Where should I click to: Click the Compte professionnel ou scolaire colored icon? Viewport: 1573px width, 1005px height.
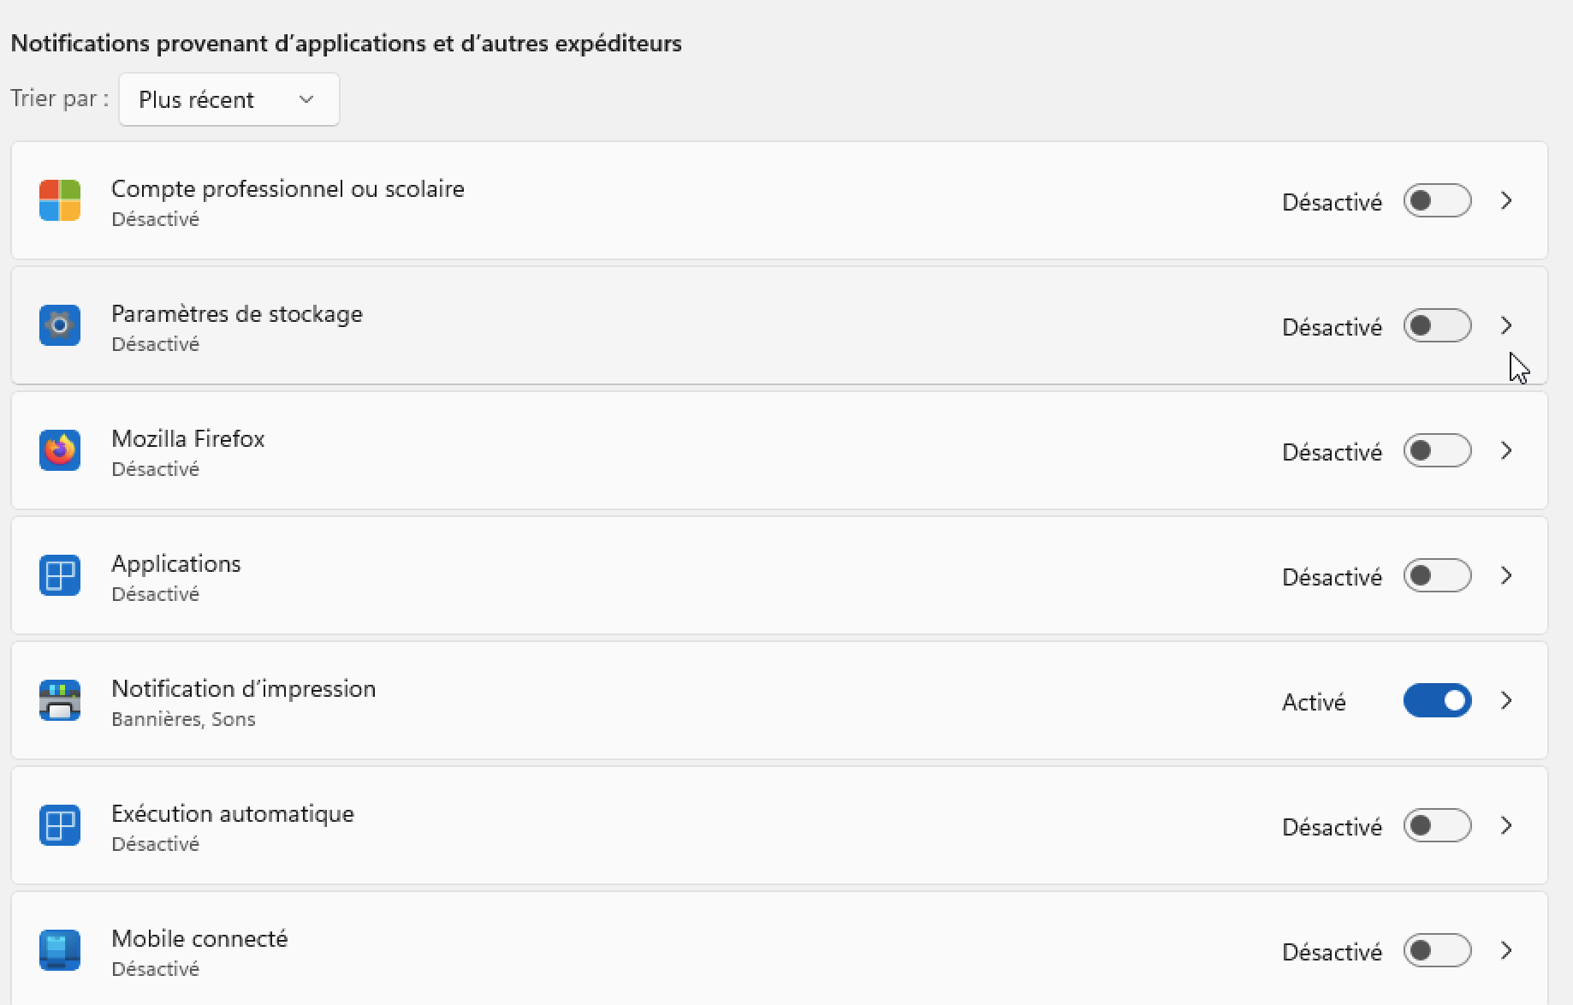tap(60, 200)
